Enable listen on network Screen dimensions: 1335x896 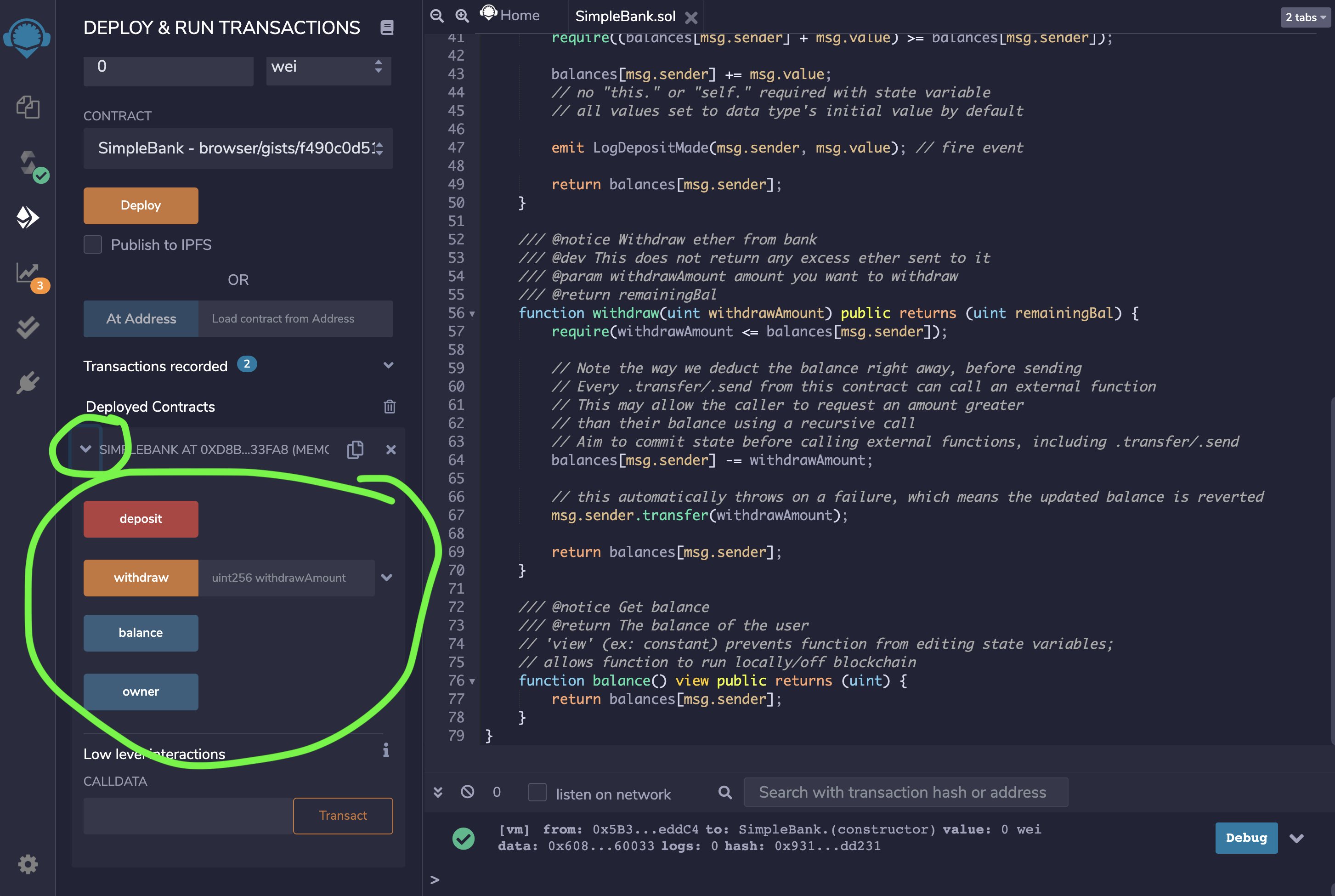click(537, 793)
